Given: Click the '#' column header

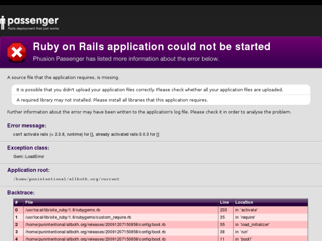Looking at the screenshot, I should click(x=19, y=203).
